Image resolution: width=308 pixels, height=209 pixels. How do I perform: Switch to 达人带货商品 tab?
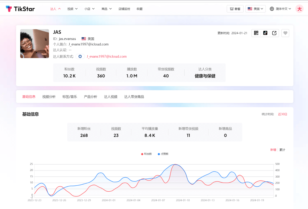134,97
